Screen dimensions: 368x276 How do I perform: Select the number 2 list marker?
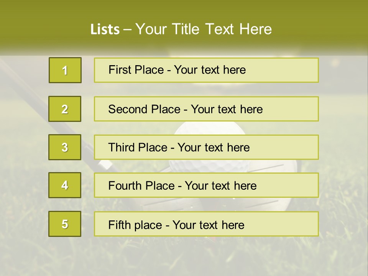[65, 109]
